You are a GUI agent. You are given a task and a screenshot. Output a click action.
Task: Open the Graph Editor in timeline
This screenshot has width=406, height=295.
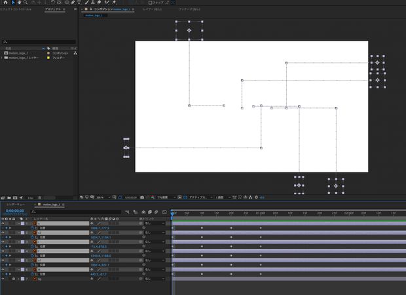pos(164,212)
